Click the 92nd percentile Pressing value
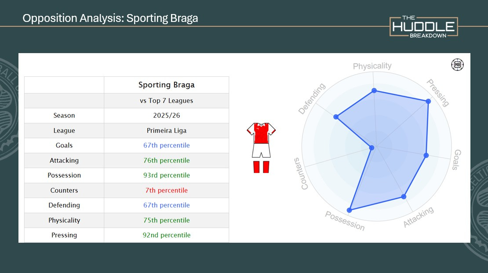The image size is (488, 273). coord(166,235)
